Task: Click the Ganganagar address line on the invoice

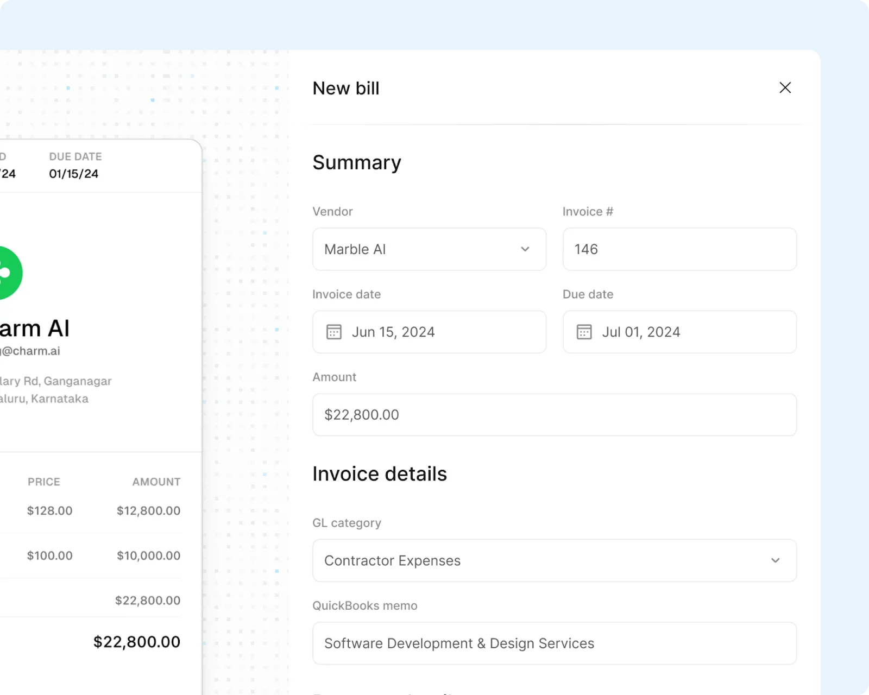Action: [55, 381]
